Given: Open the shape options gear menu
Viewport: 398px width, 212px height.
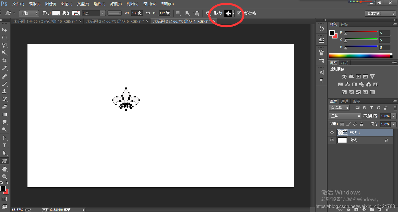Looking at the screenshot, I should pos(208,13).
